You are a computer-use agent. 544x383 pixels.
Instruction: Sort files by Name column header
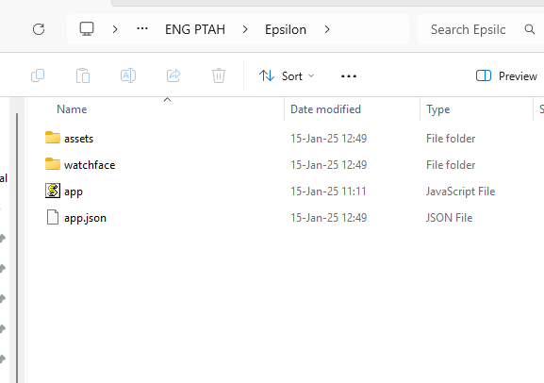72,109
